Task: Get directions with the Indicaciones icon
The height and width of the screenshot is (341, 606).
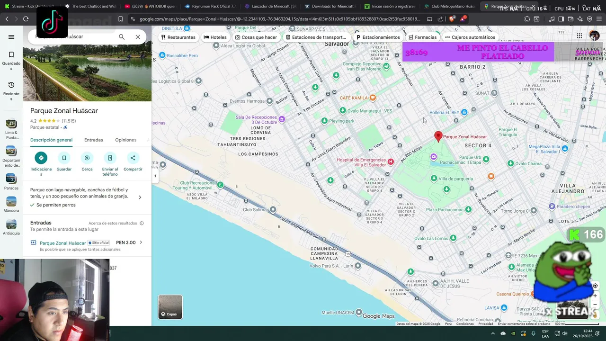Action: click(41, 158)
